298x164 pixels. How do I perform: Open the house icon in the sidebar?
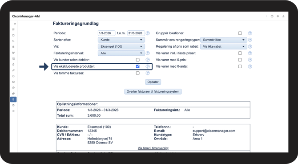pyautogui.click(x=13, y=76)
